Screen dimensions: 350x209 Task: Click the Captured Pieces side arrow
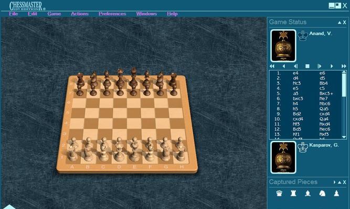click(x=335, y=182)
